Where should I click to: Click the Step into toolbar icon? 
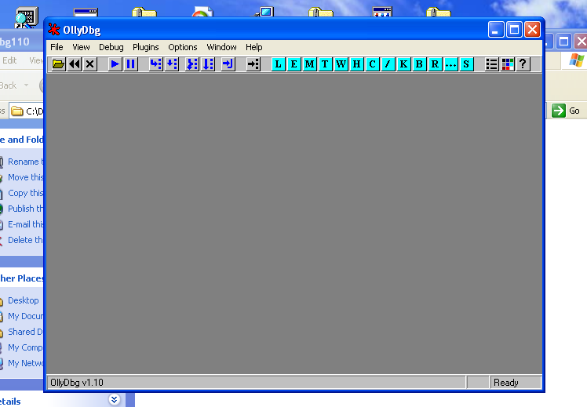tap(155, 64)
